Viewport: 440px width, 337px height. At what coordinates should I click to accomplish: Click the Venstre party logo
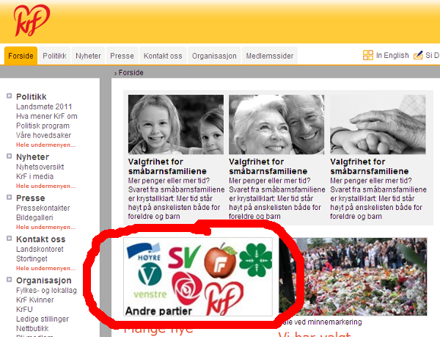(x=150, y=282)
